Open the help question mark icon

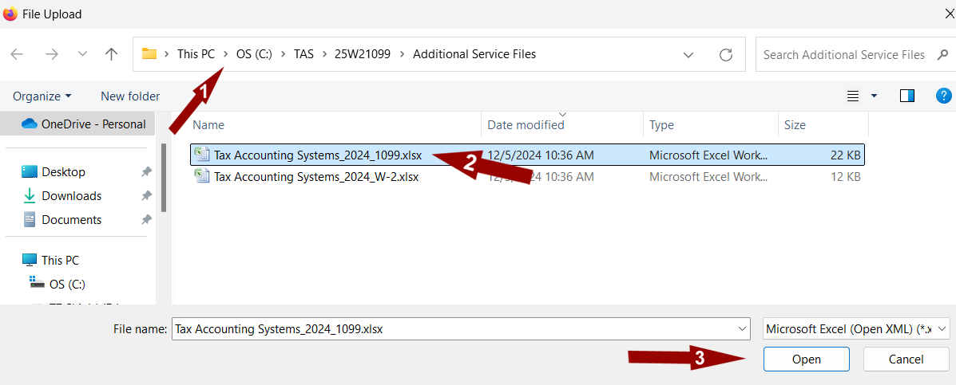click(942, 96)
